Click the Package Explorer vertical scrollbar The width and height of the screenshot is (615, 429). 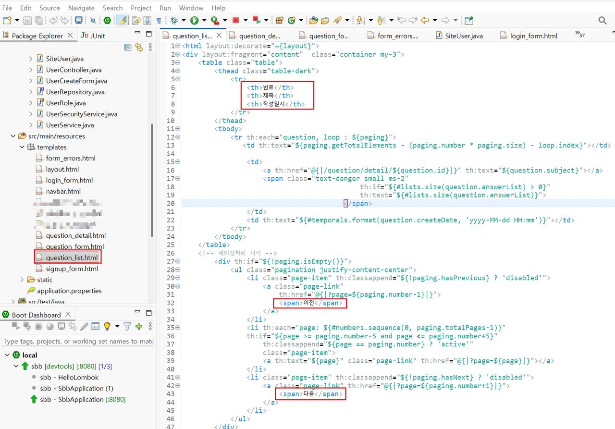point(152,180)
